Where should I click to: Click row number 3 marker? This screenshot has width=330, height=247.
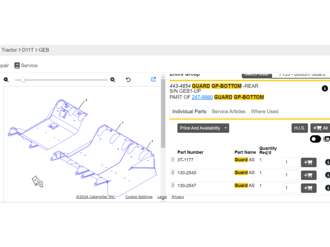(x=173, y=185)
